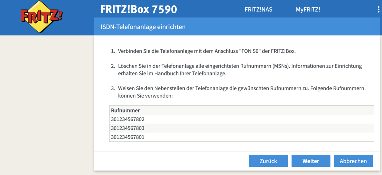The width and height of the screenshot is (382, 175).
Task: Click the FRITZ!Box 7590 title
Action: coord(138,10)
